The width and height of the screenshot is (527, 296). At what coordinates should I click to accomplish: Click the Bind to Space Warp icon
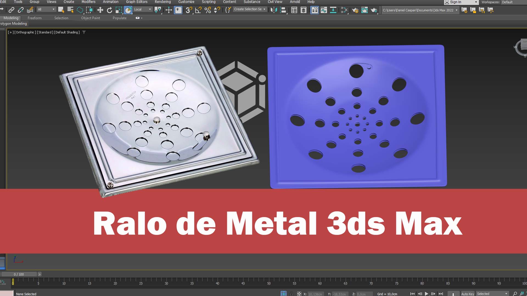30,10
